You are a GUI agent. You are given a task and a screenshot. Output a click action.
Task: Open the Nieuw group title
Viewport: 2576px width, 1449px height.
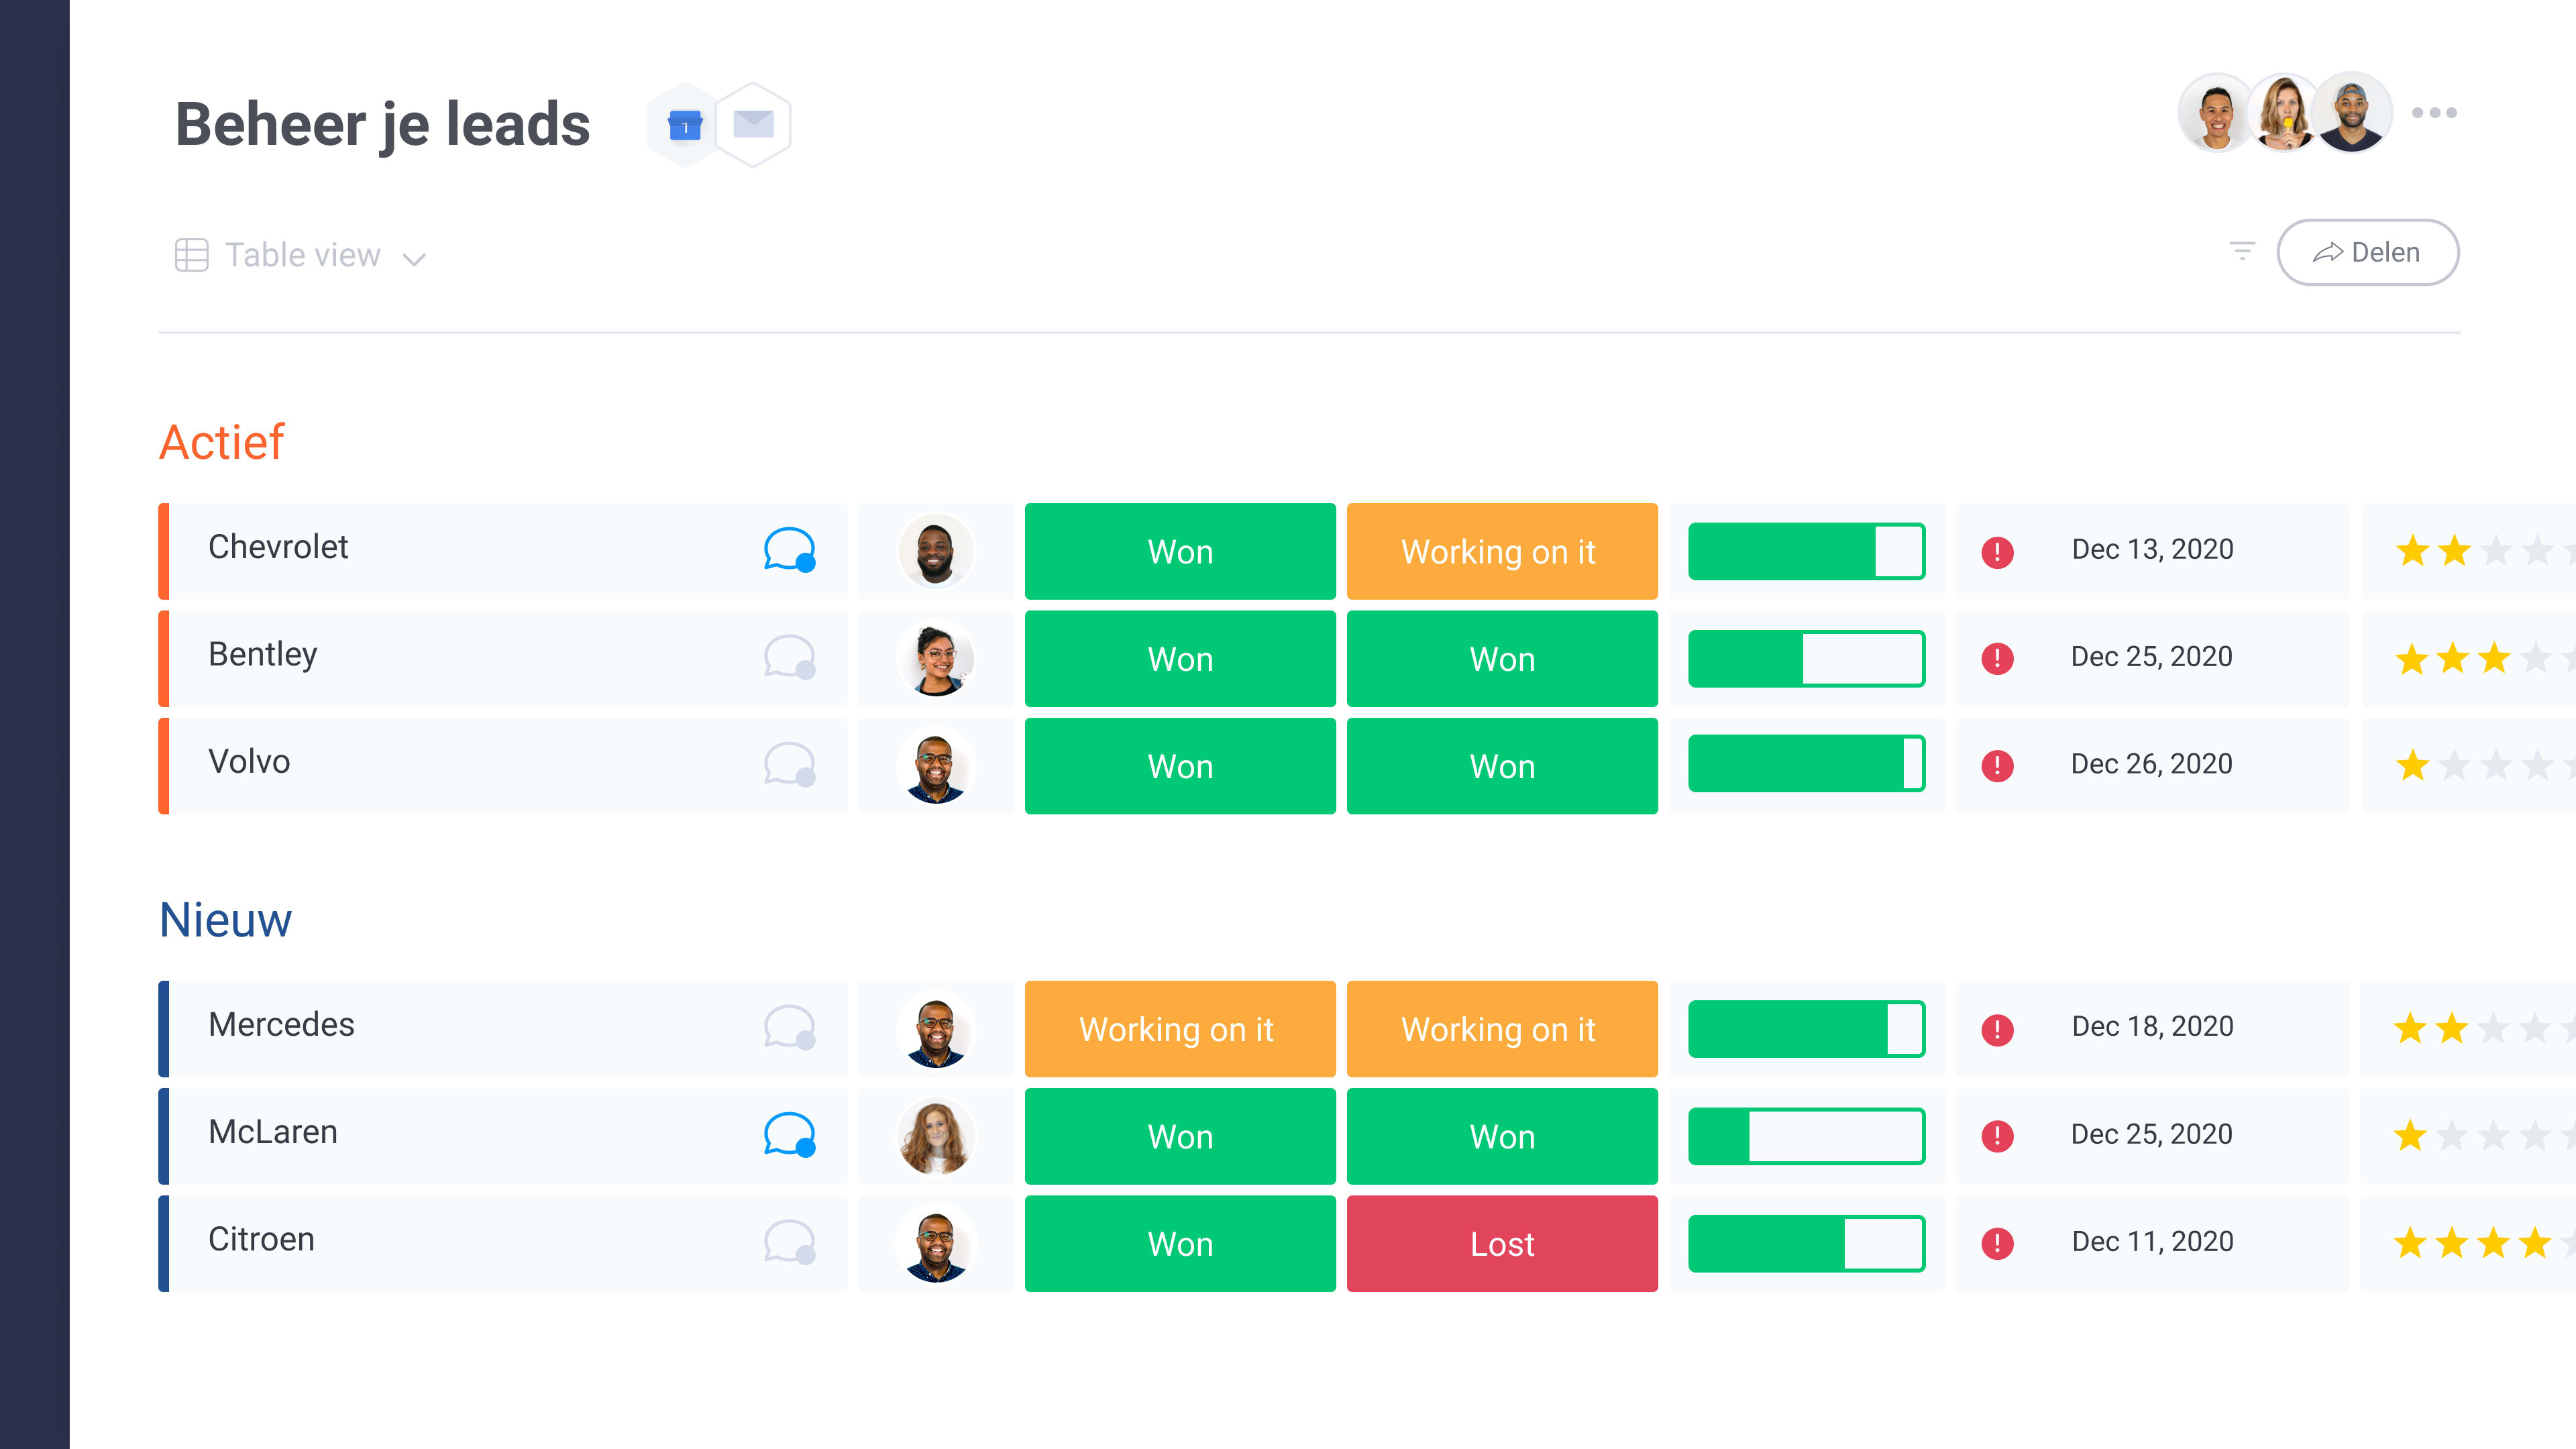tap(226, 920)
